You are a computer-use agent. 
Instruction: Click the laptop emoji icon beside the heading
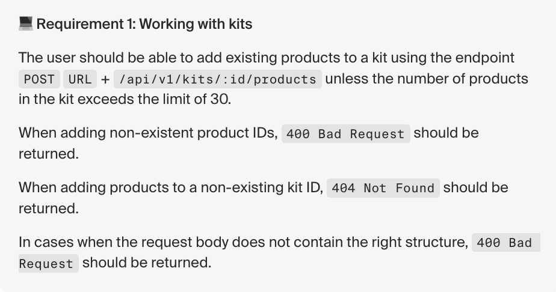(25, 24)
